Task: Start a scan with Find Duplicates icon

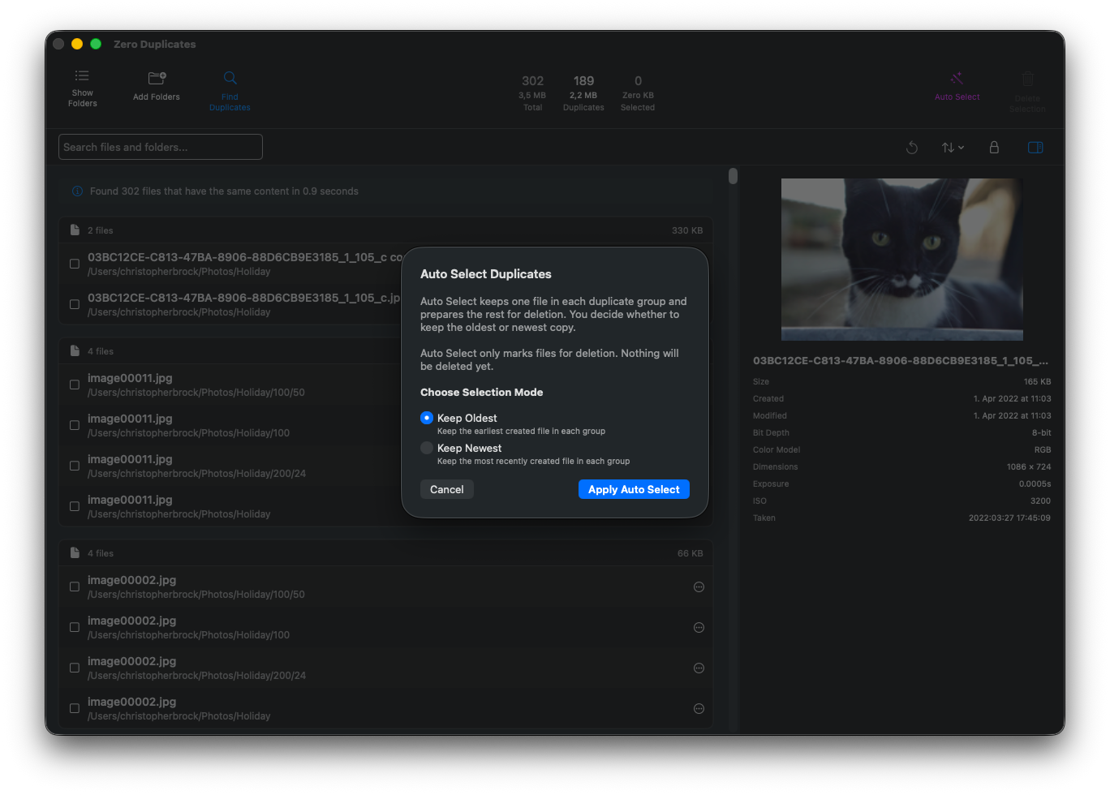Action: pos(230,77)
